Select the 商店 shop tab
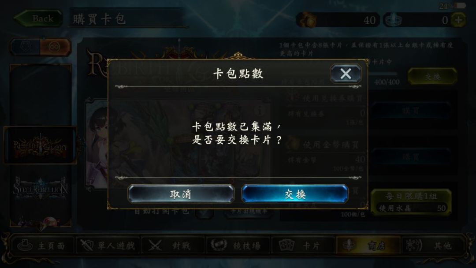 (368, 245)
